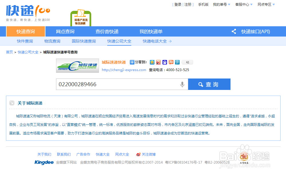Go to 首页 in the breadcrumb
This screenshot has width=286, height=175.
[9, 52]
